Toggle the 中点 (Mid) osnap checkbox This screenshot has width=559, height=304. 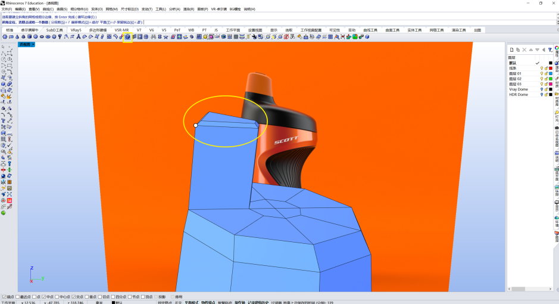coord(43,297)
